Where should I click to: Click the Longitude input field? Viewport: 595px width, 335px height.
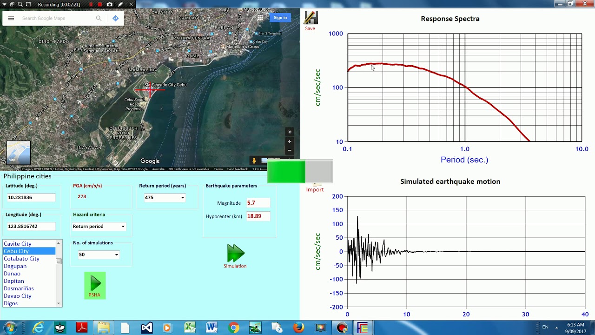(x=31, y=226)
